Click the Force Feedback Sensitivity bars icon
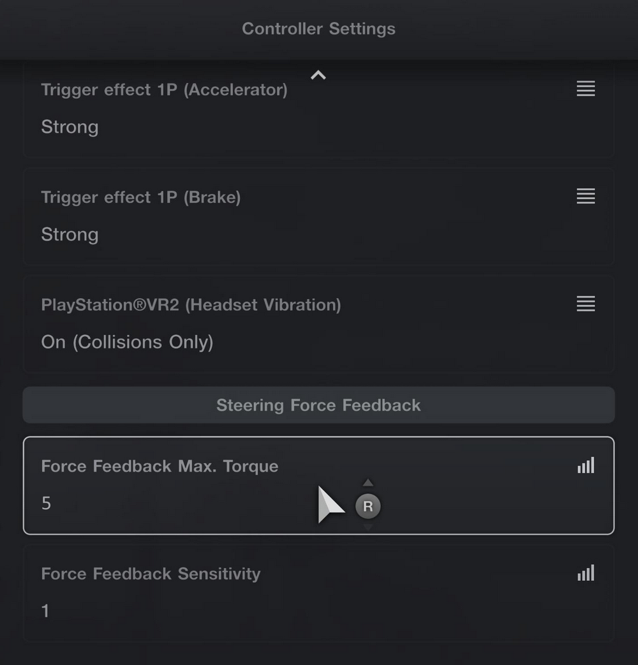 pos(586,573)
